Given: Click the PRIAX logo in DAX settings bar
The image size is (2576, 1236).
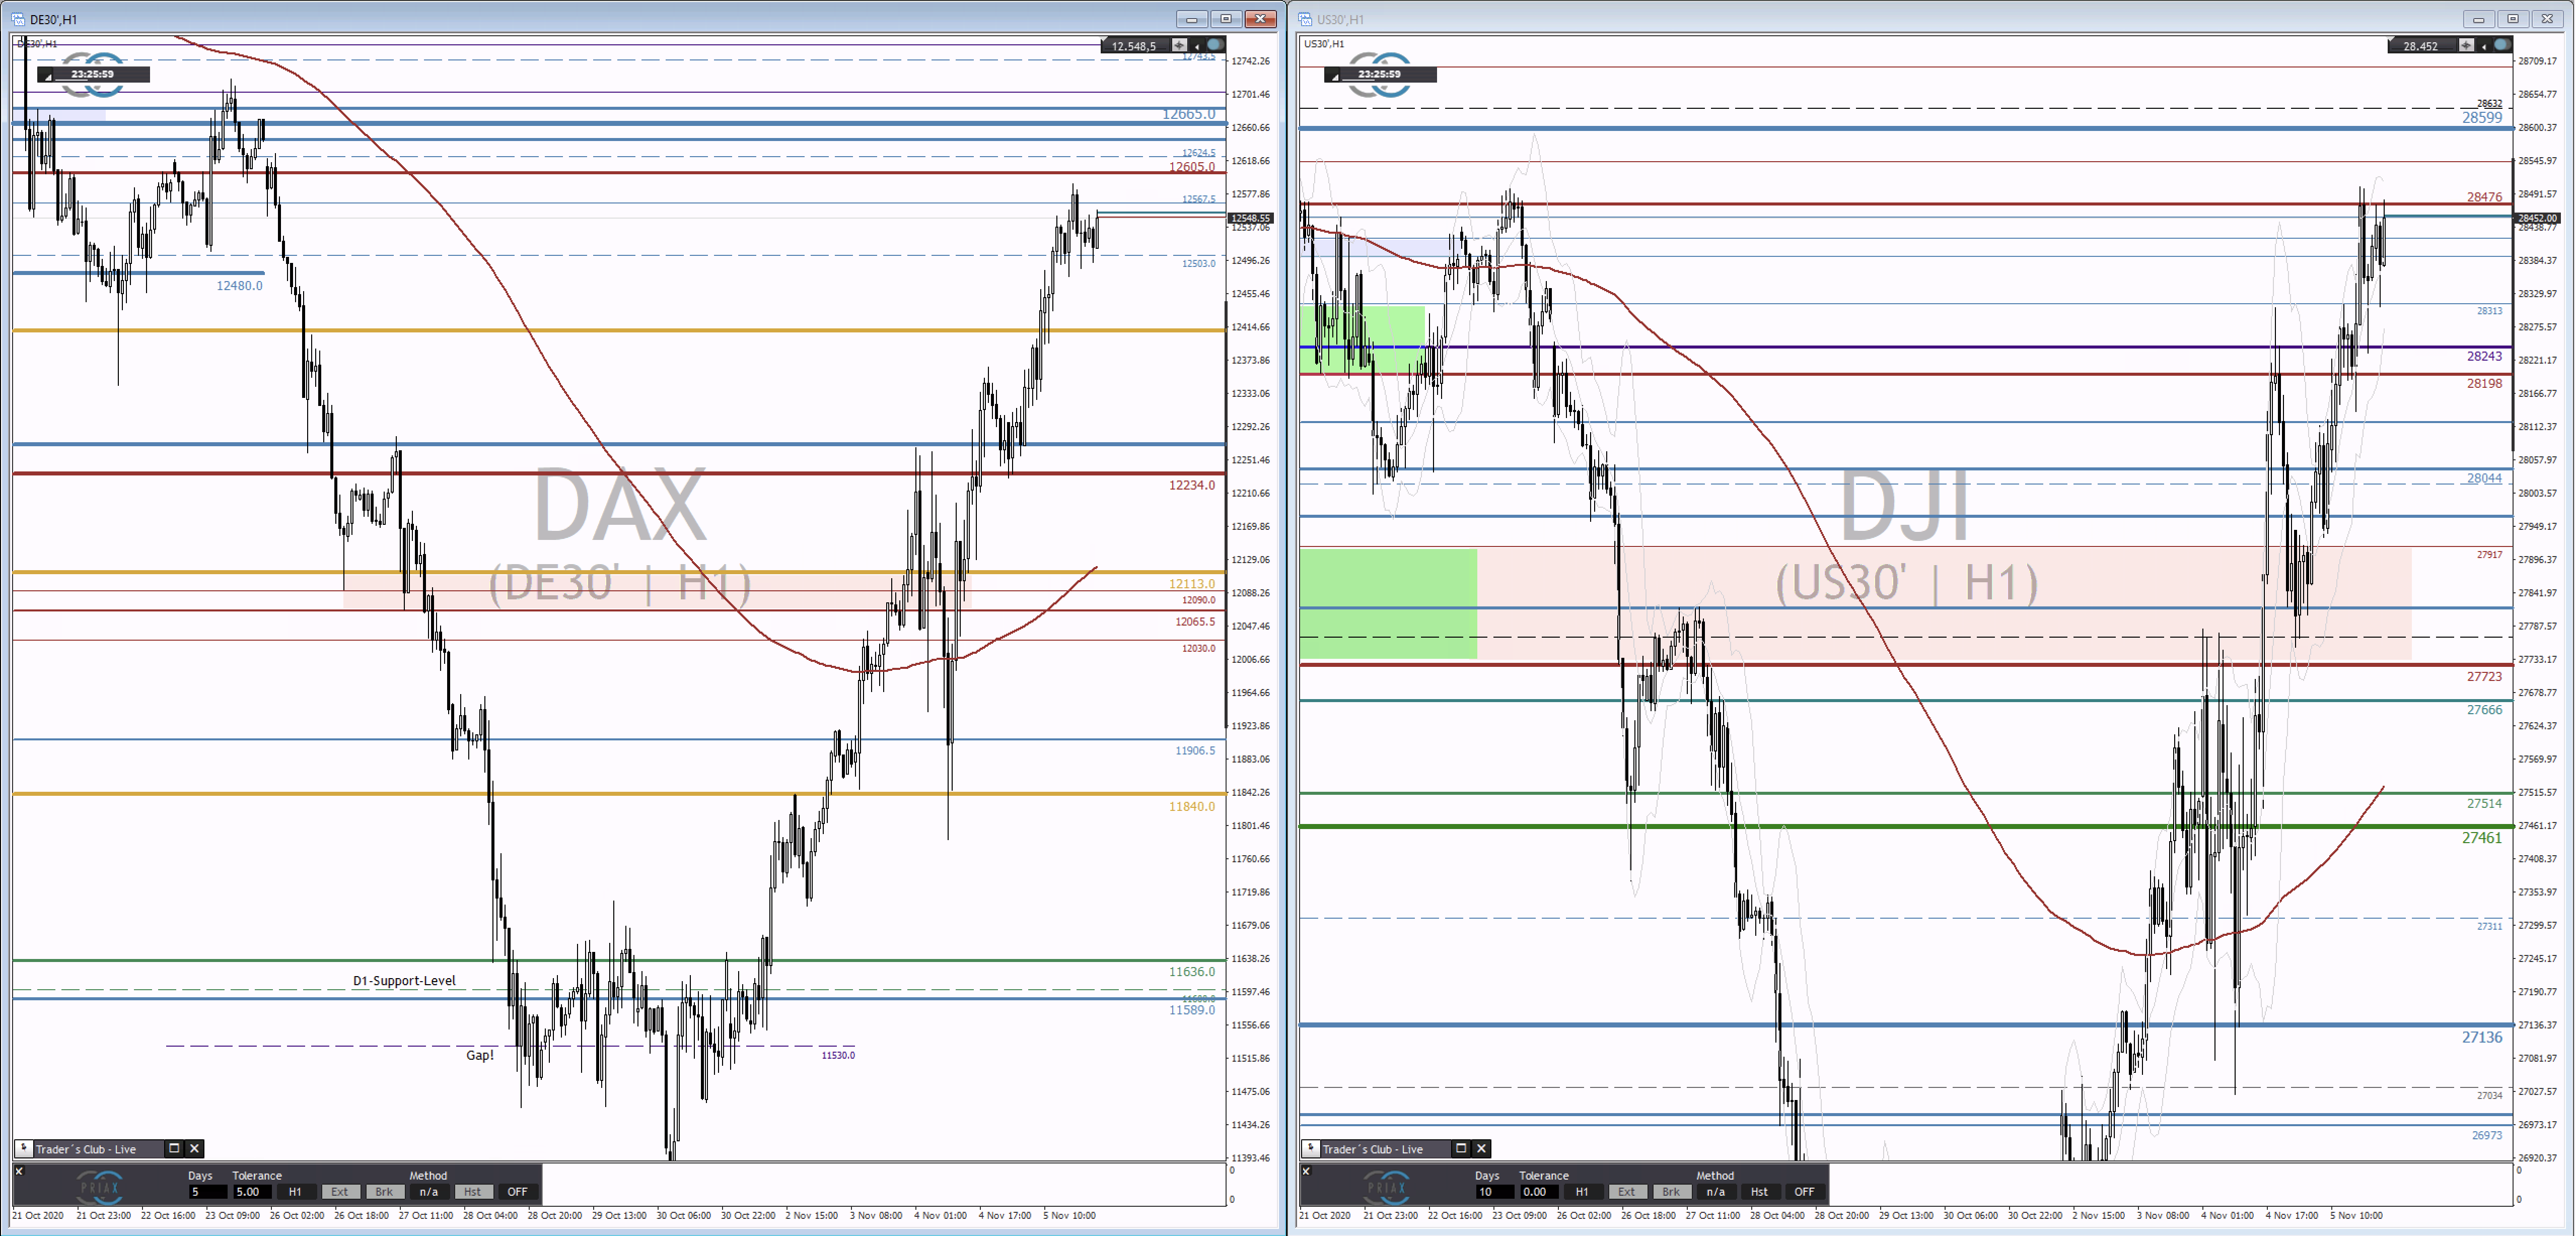Looking at the screenshot, I should (x=100, y=1187).
